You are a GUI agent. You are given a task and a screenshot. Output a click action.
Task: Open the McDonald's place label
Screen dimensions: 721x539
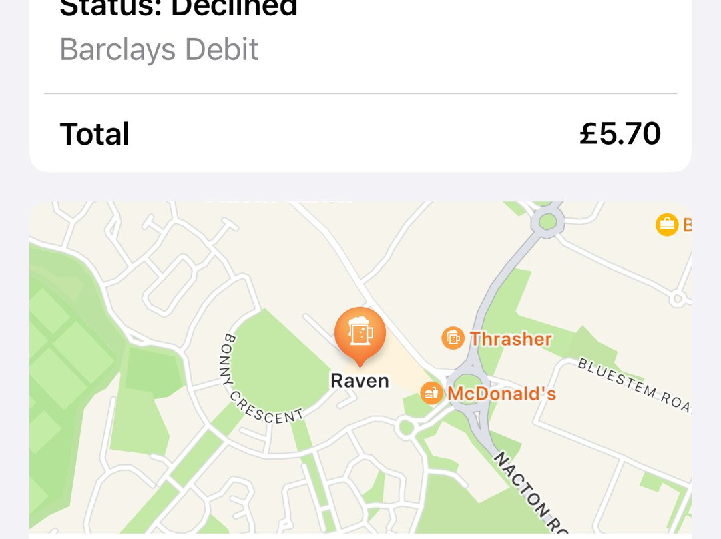[501, 394]
